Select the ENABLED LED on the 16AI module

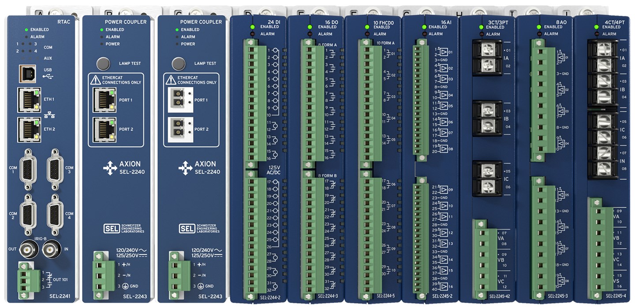coord(424,27)
